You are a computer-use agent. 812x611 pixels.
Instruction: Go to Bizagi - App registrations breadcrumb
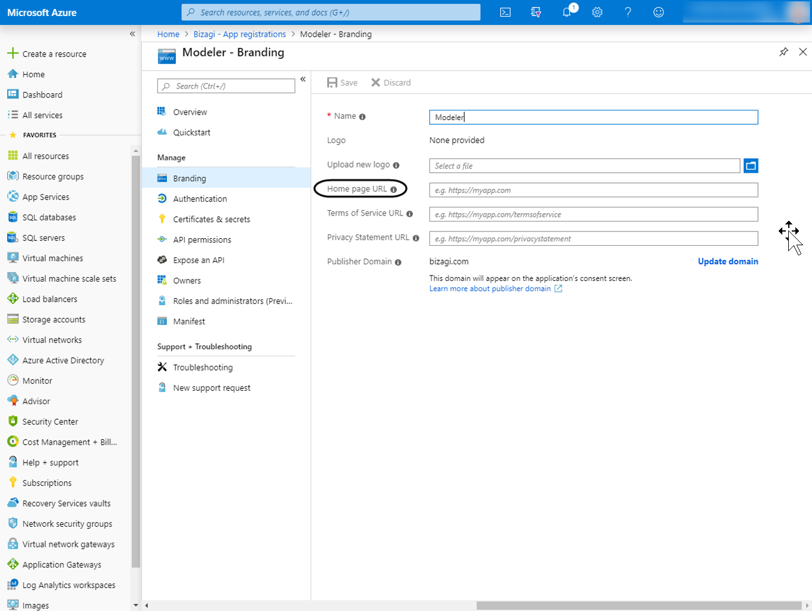(x=239, y=34)
